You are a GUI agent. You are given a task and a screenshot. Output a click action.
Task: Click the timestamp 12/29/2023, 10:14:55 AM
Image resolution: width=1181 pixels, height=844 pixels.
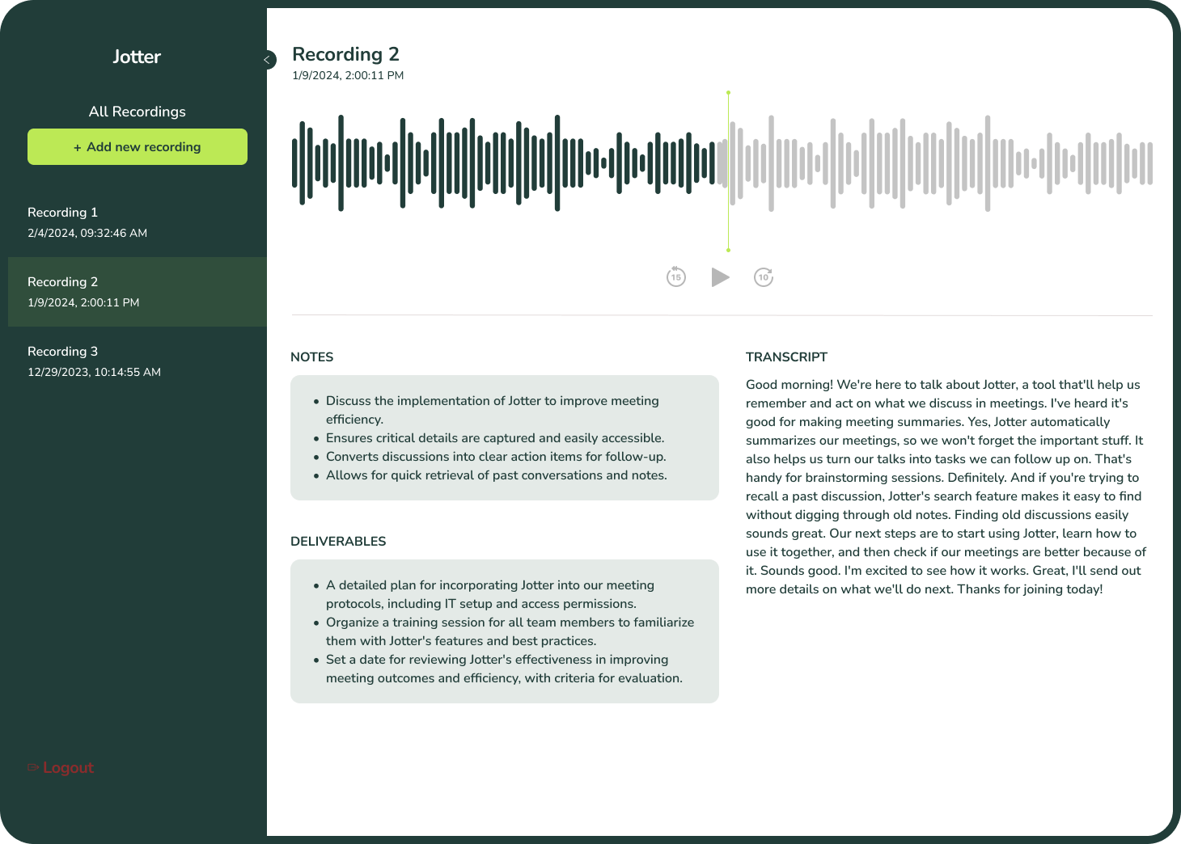pyautogui.click(x=94, y=372)
